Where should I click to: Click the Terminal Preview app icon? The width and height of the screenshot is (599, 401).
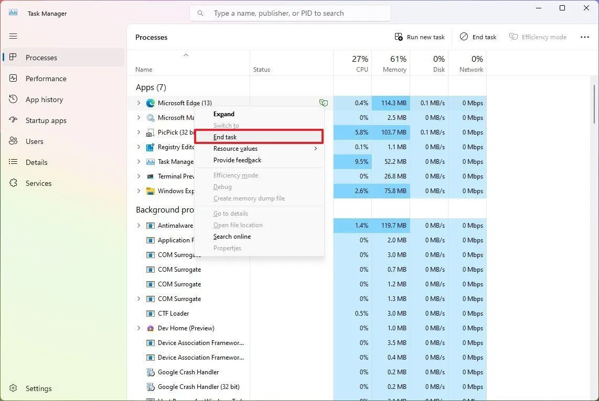click(151, 176)
